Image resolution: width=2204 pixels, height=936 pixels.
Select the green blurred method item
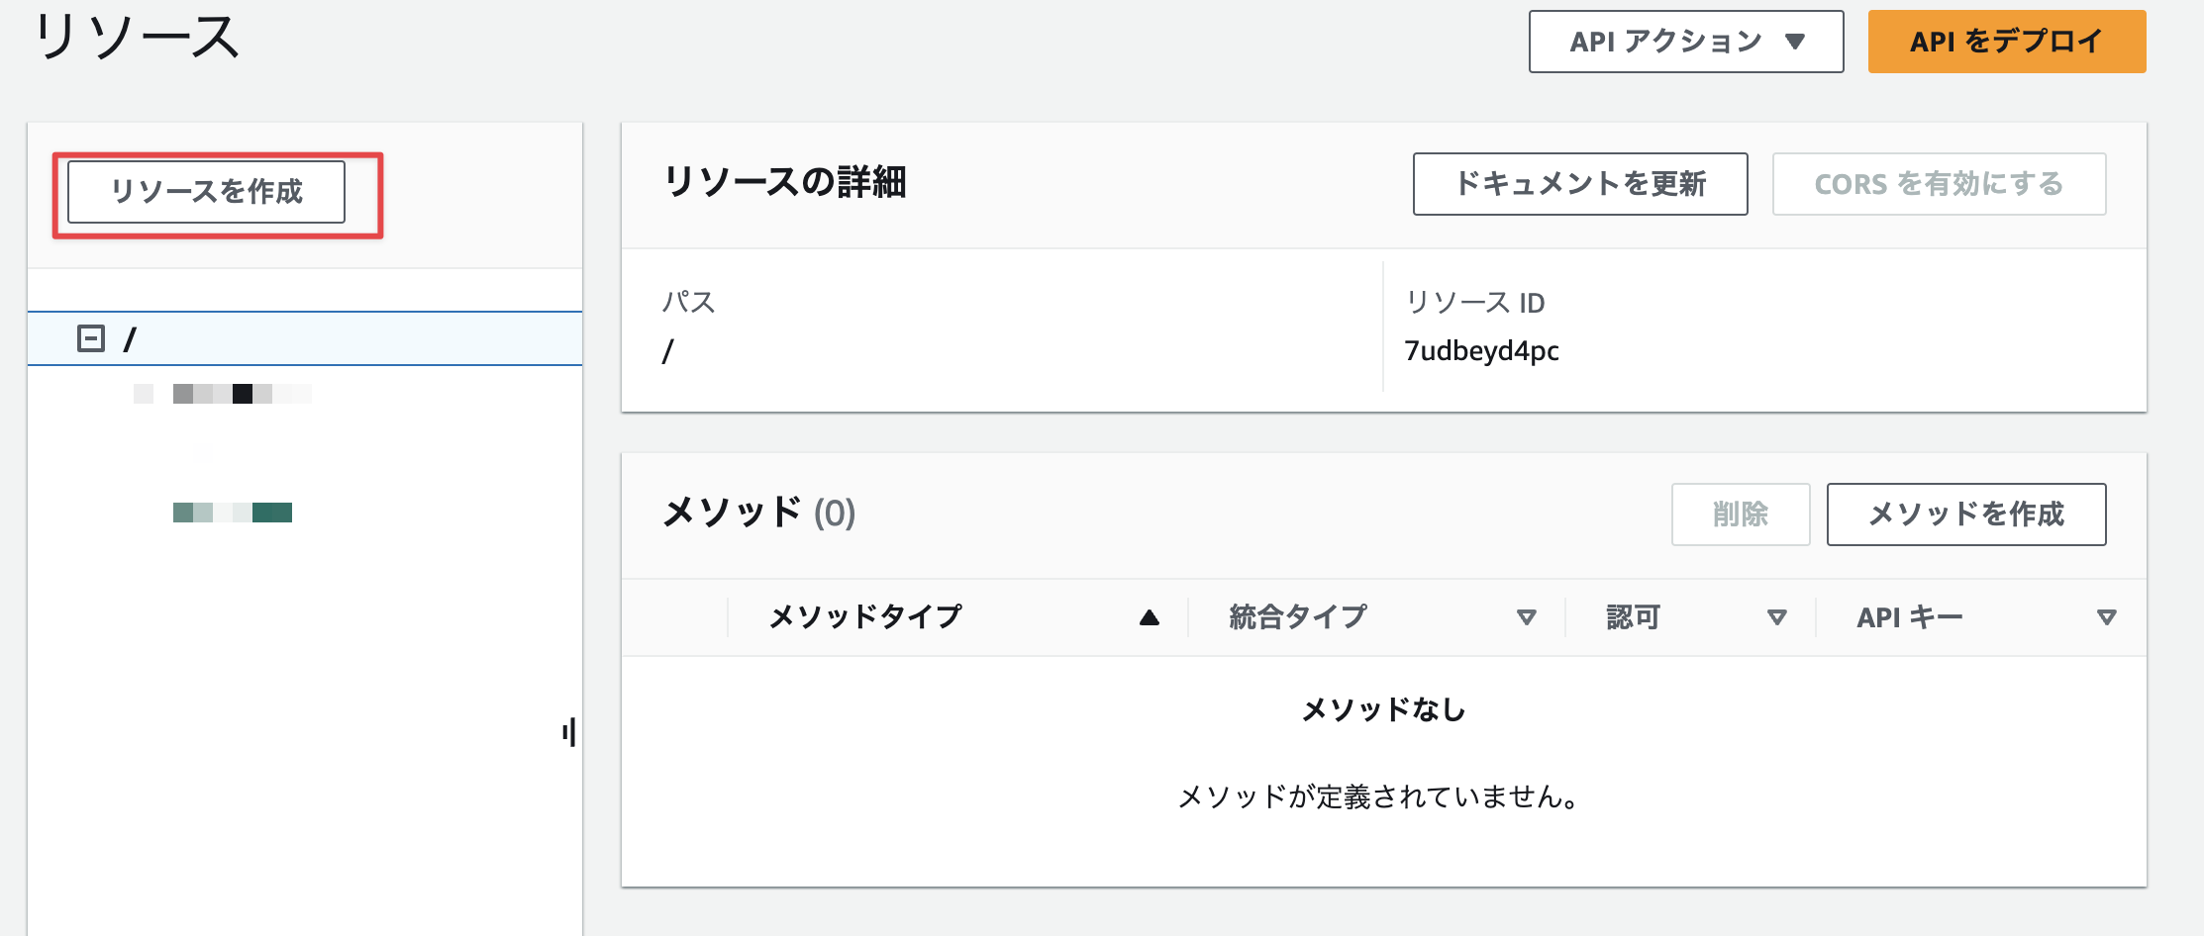[233, 513]
